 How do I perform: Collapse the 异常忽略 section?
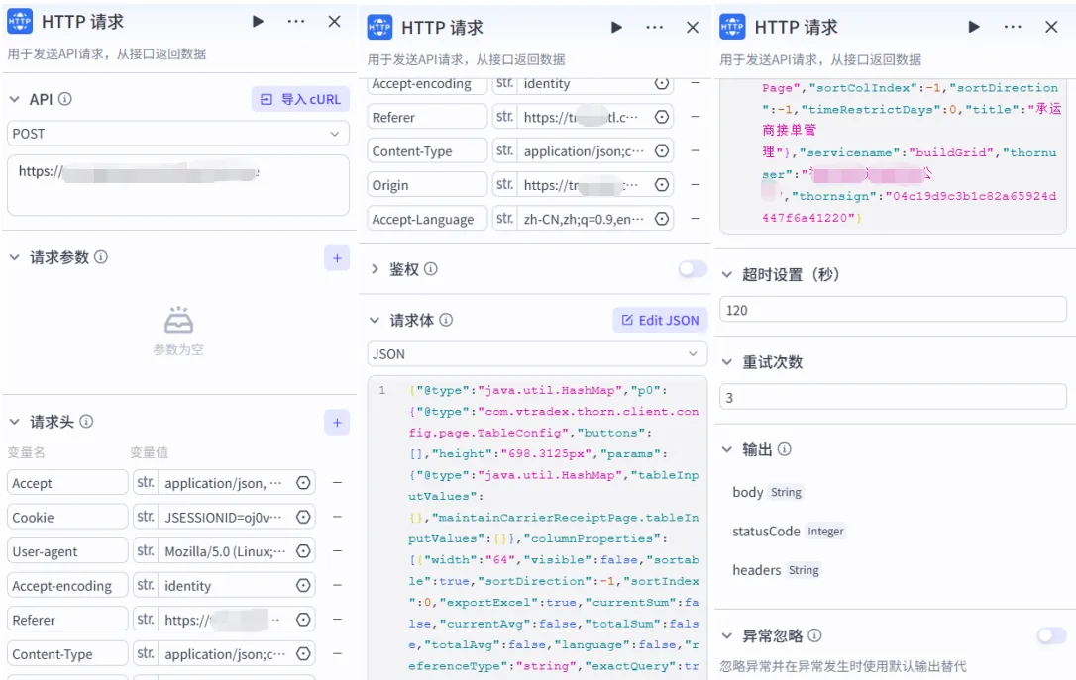click(727, 635)
